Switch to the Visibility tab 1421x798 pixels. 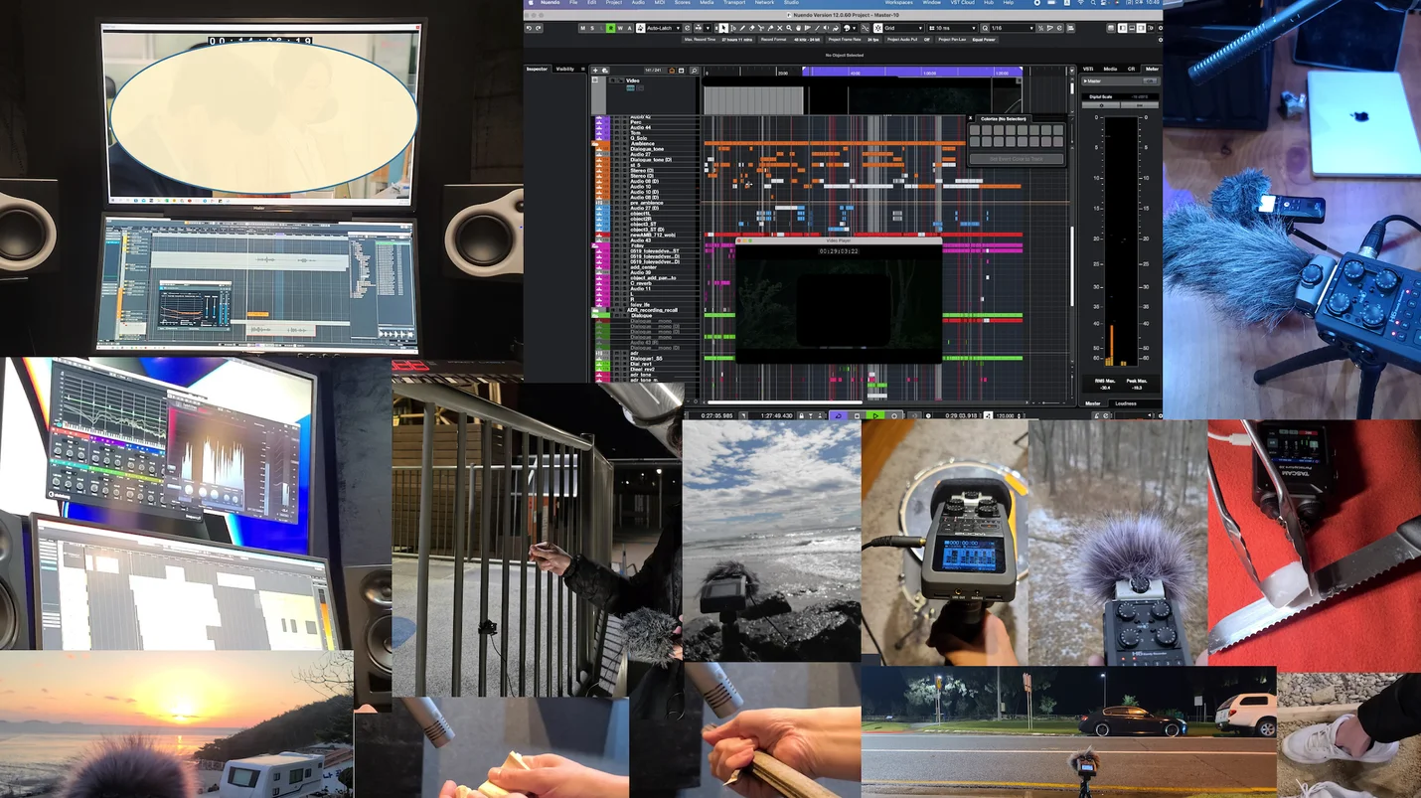(x=564, y=69)
